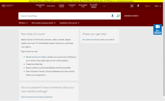Click 'View full search results' bullet text
This screenshot has width=165, height=101.
[50, 73]
